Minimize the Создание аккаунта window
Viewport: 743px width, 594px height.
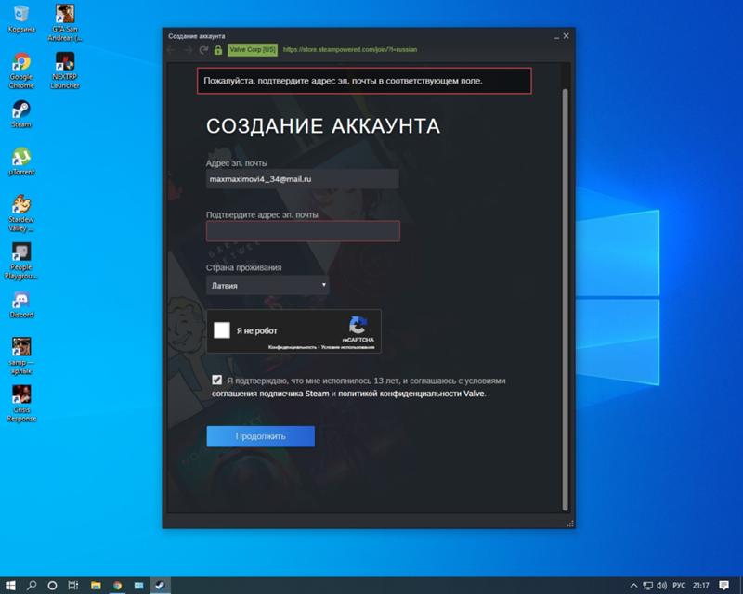point(556,36)
